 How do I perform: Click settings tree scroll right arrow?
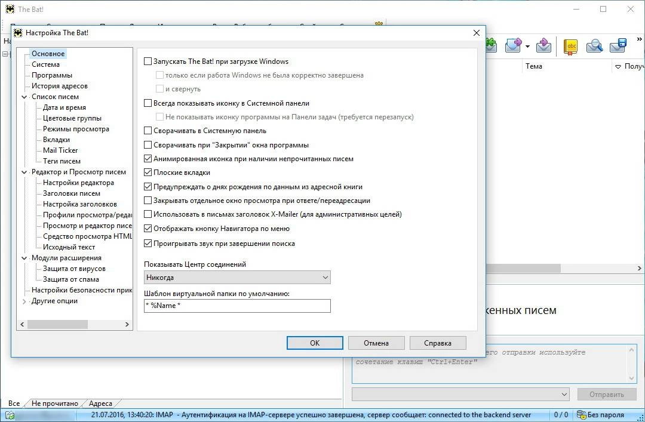click(x=127, y=325)
